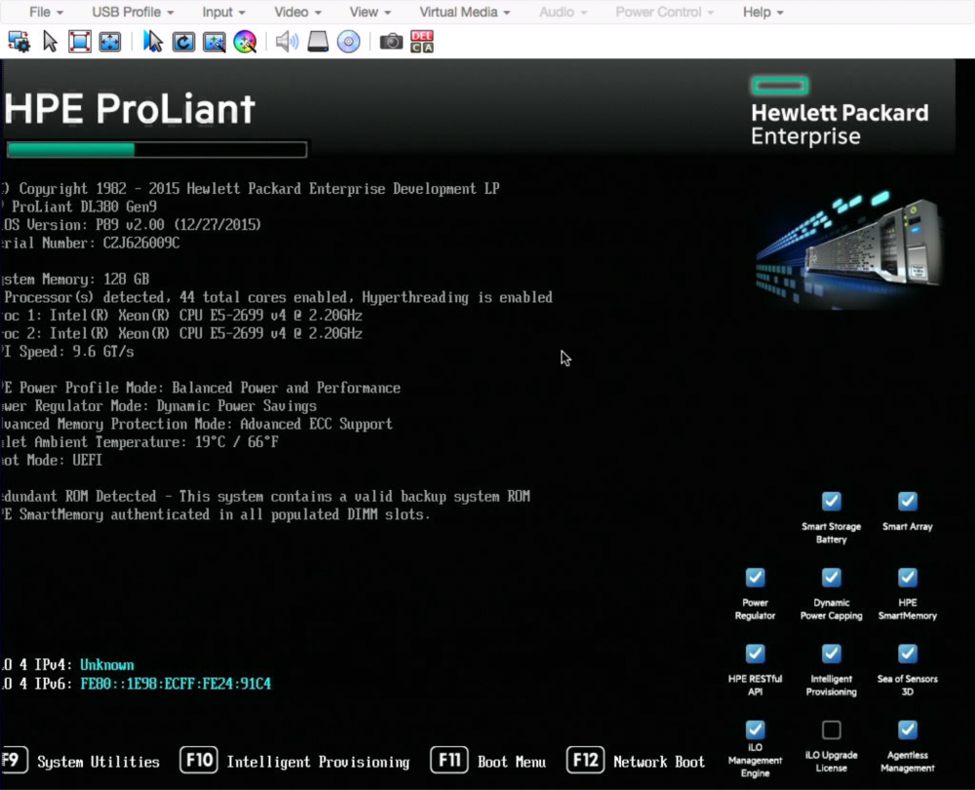Click the green boot progress bar
Image resolution: width=975 pixels, height=790 pixels.
pos(157,150)
